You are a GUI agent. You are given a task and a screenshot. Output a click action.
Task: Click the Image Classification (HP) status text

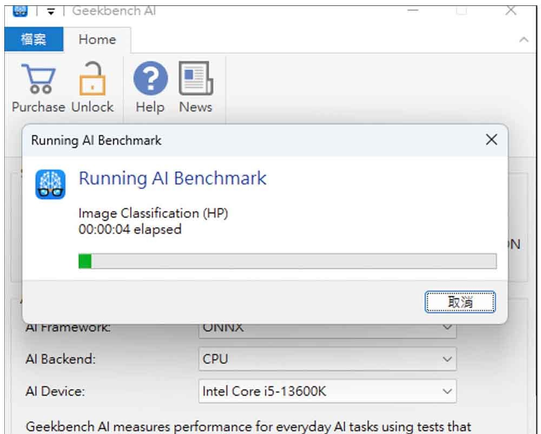tap(153, 213)
